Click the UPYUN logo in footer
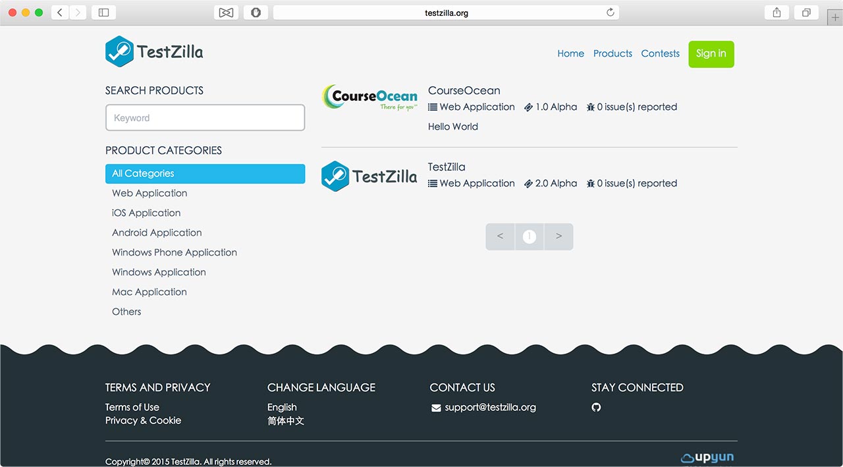This screenshot has height=467, width=843. pos(707,457)
